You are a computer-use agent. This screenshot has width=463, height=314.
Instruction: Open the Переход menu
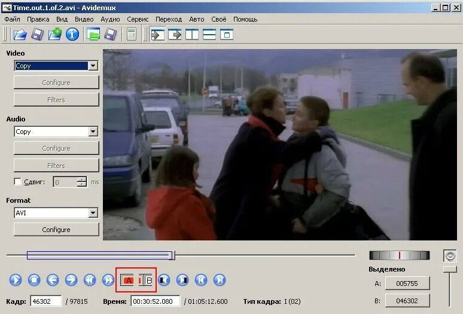(x=169, y=19)
